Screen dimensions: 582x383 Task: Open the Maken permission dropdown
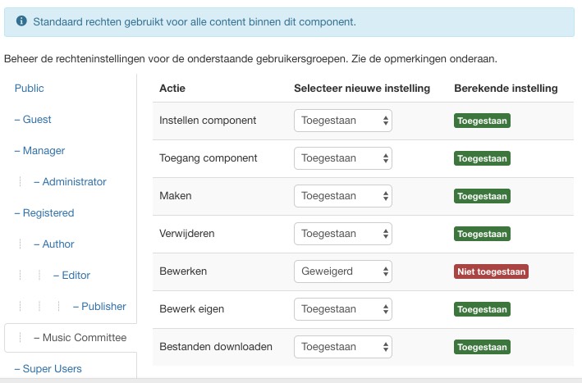[342, 196]
